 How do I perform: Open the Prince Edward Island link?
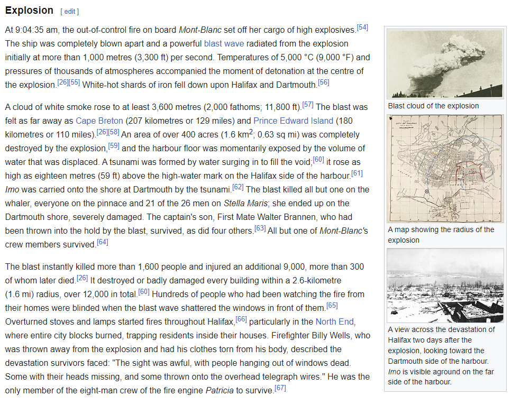293,121
